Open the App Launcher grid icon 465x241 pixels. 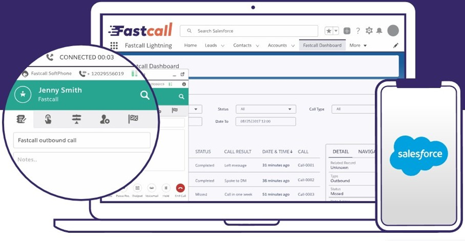114,45
